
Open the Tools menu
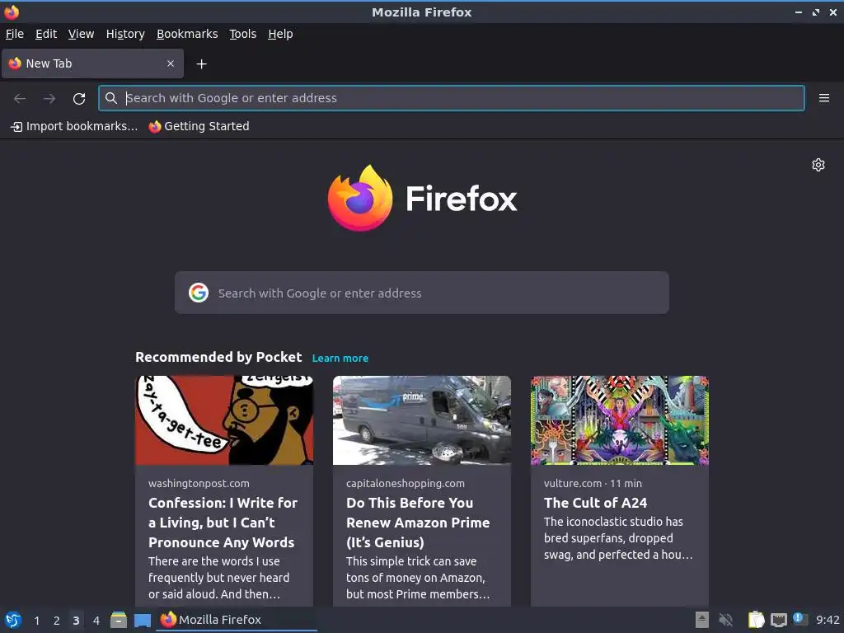point(242,34)
